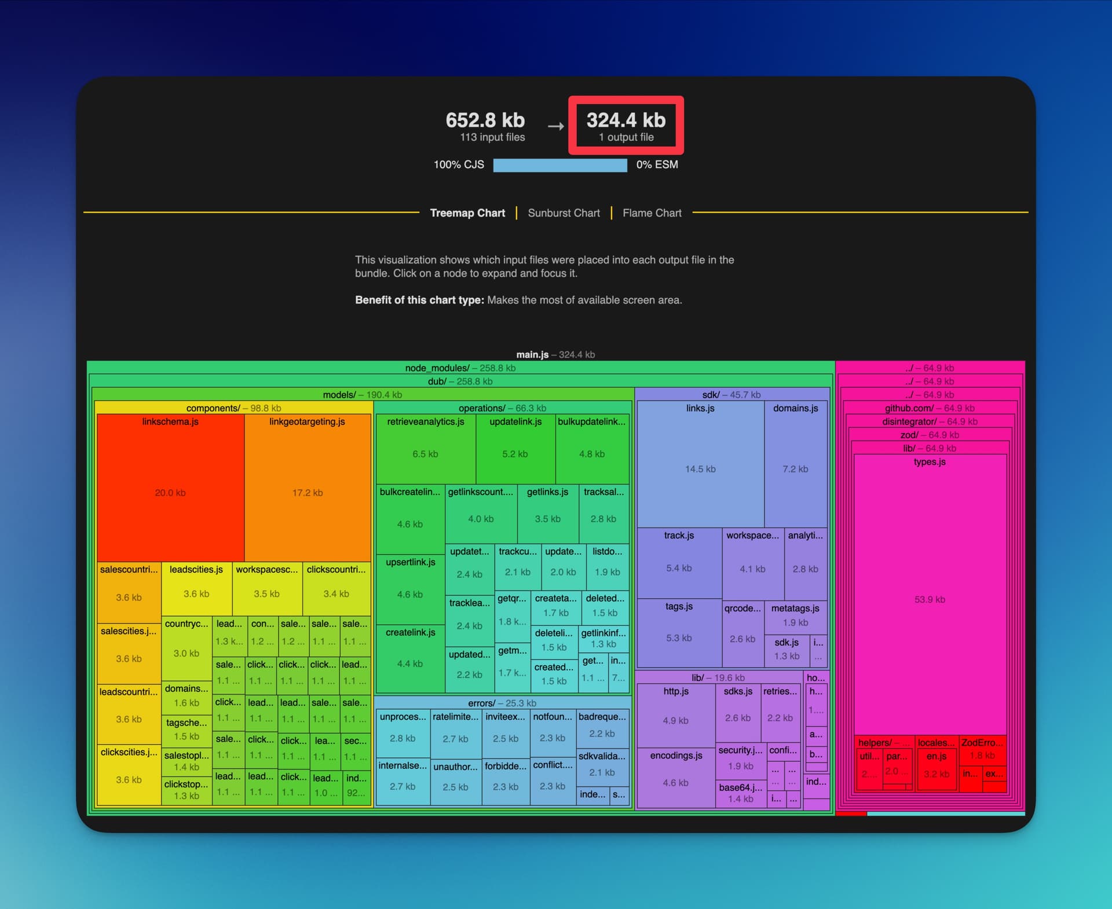The height and width of the screenshot is (909, 1112).
Task: Switch to the Flame Chart tab
Action: (x=652, y=213)
